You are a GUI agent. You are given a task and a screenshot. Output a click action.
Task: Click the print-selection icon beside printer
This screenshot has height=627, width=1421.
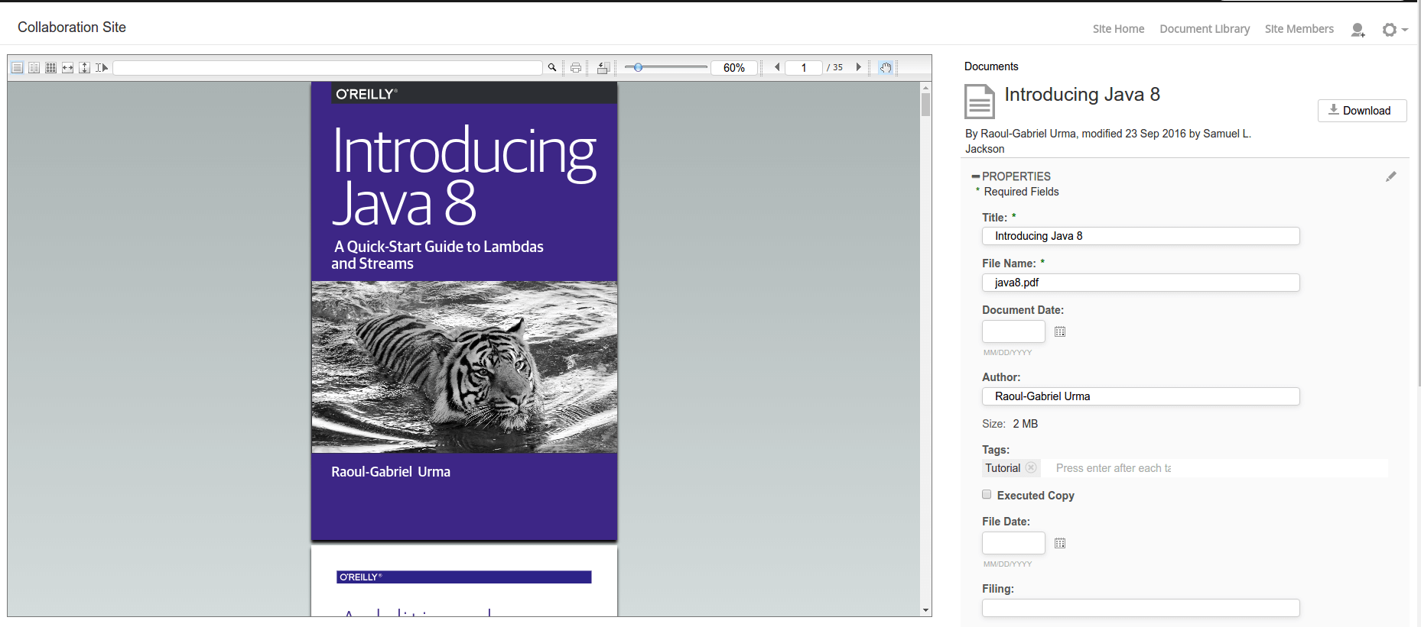click(x=603, y=68)
